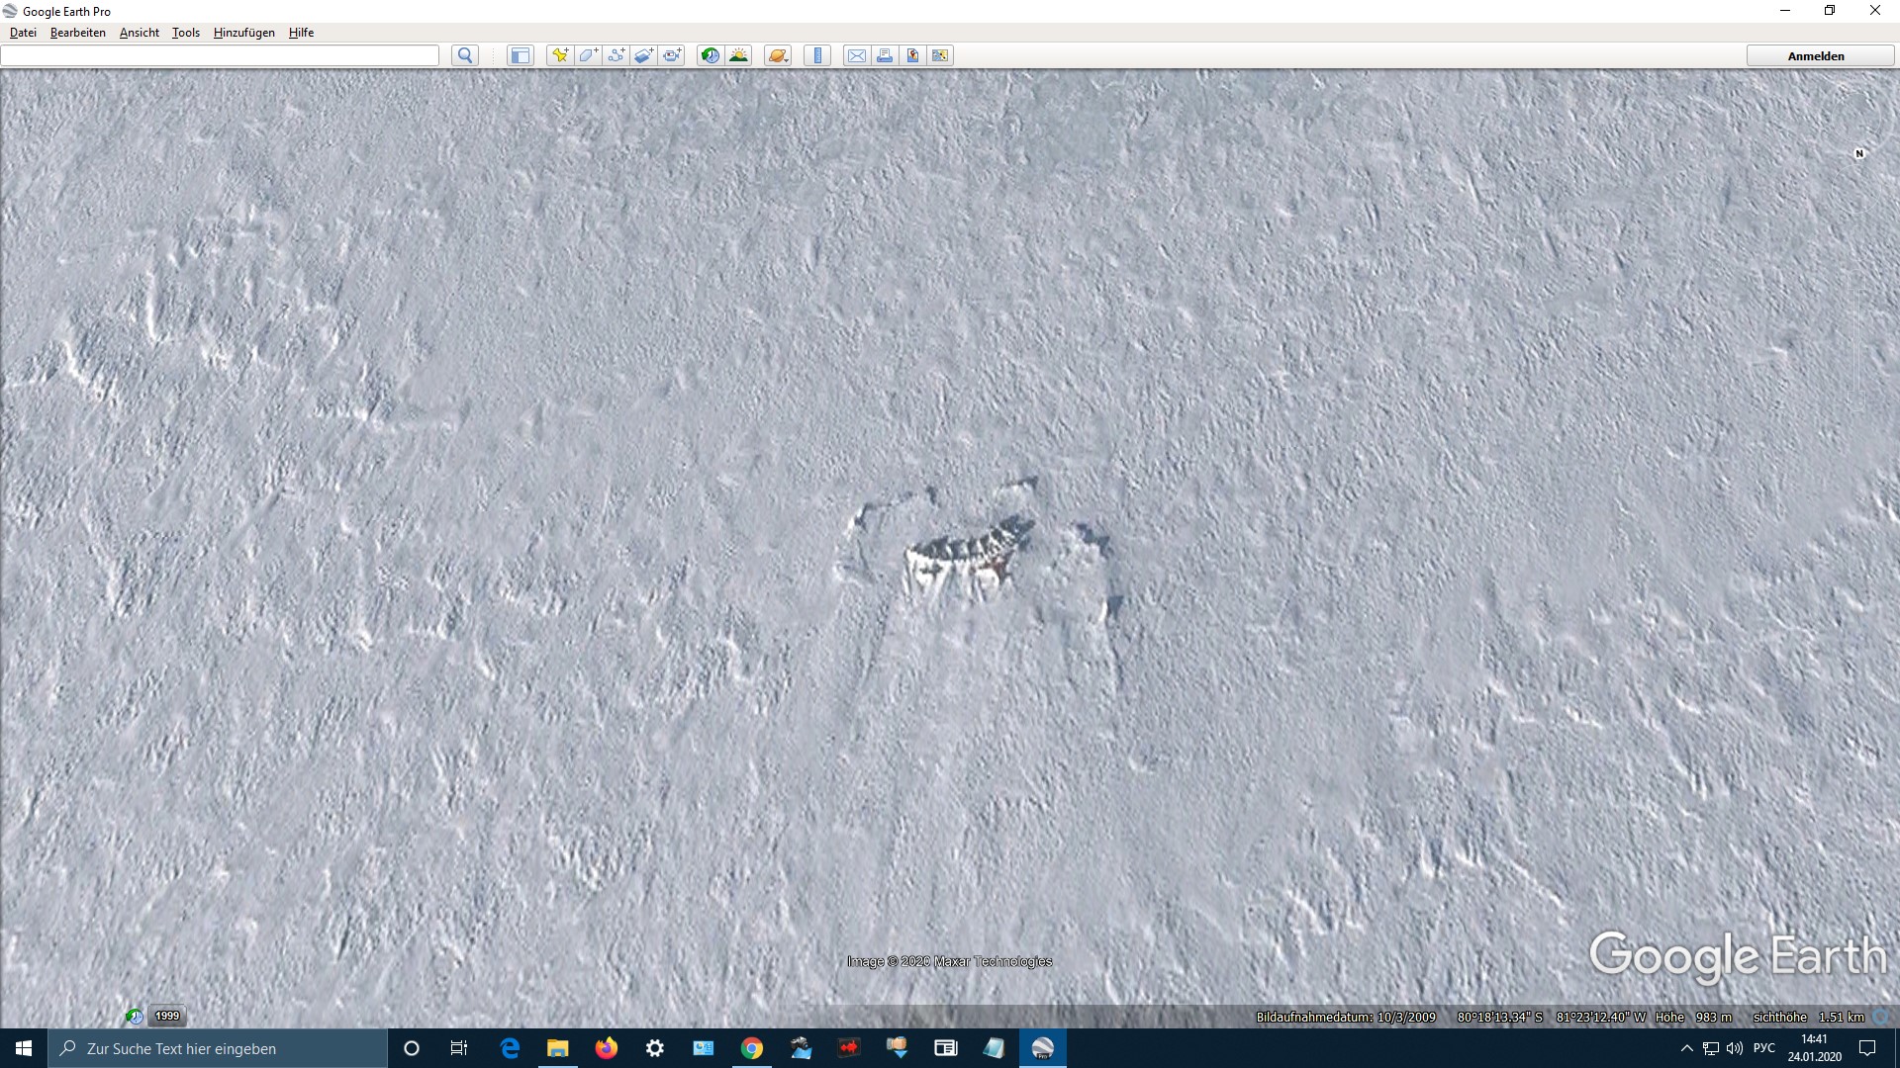
Task: Click the 1999 historical imagery button
Action: pyautogui.click(x=166, y=1016)
